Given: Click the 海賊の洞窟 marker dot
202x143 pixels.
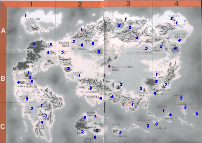Looking at the screenshot, I should click(x=178, y=98).
